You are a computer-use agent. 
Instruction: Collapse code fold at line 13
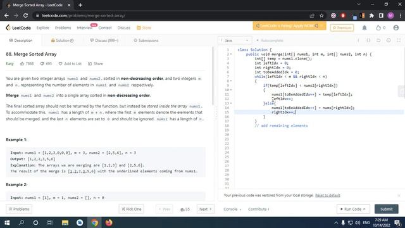coord(231,103)
